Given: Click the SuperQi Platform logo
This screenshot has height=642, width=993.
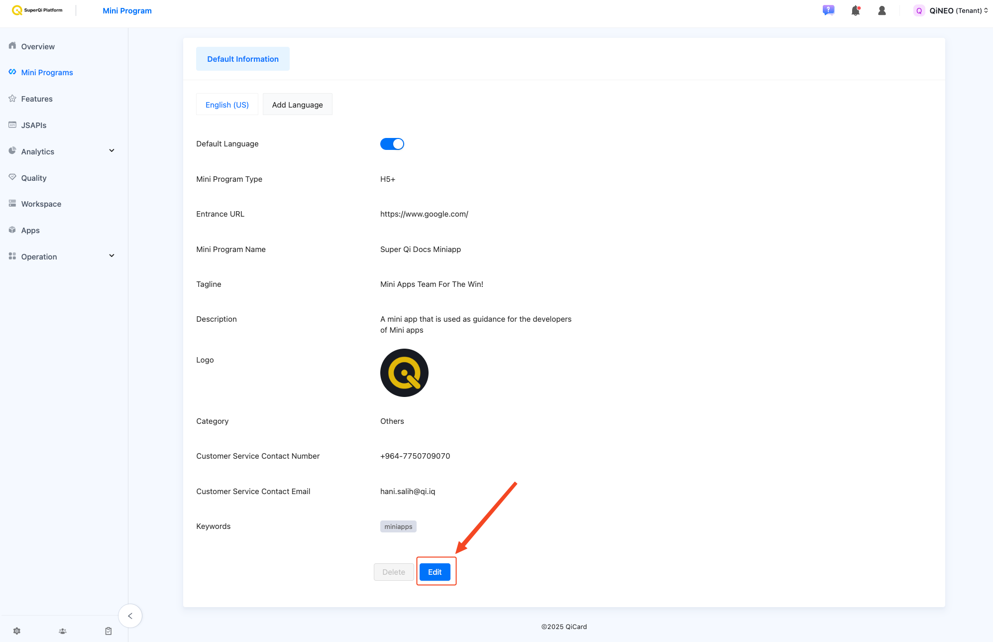Looking at the screenshot, I should pos(37,10).
